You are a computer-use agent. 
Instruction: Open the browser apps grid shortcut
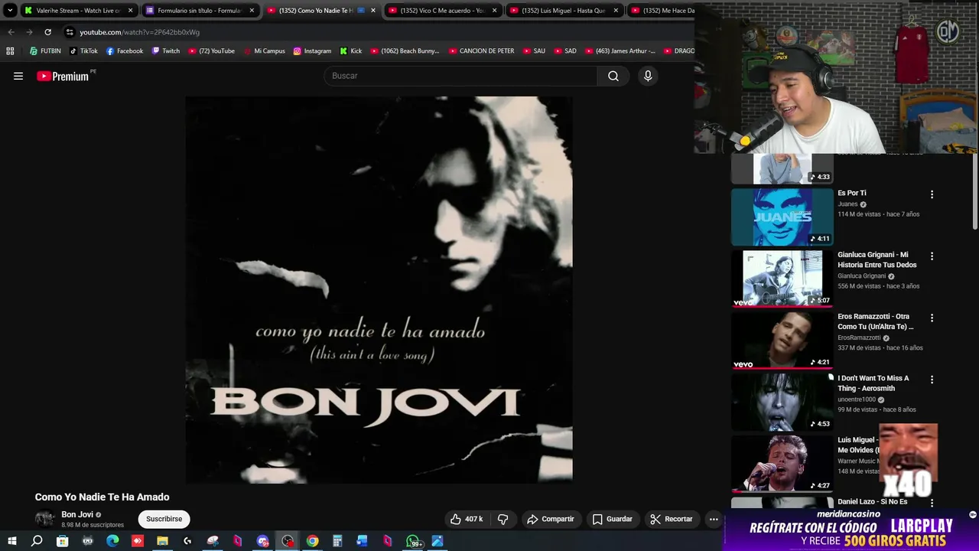pyautogui.click(x=10, y=51)
